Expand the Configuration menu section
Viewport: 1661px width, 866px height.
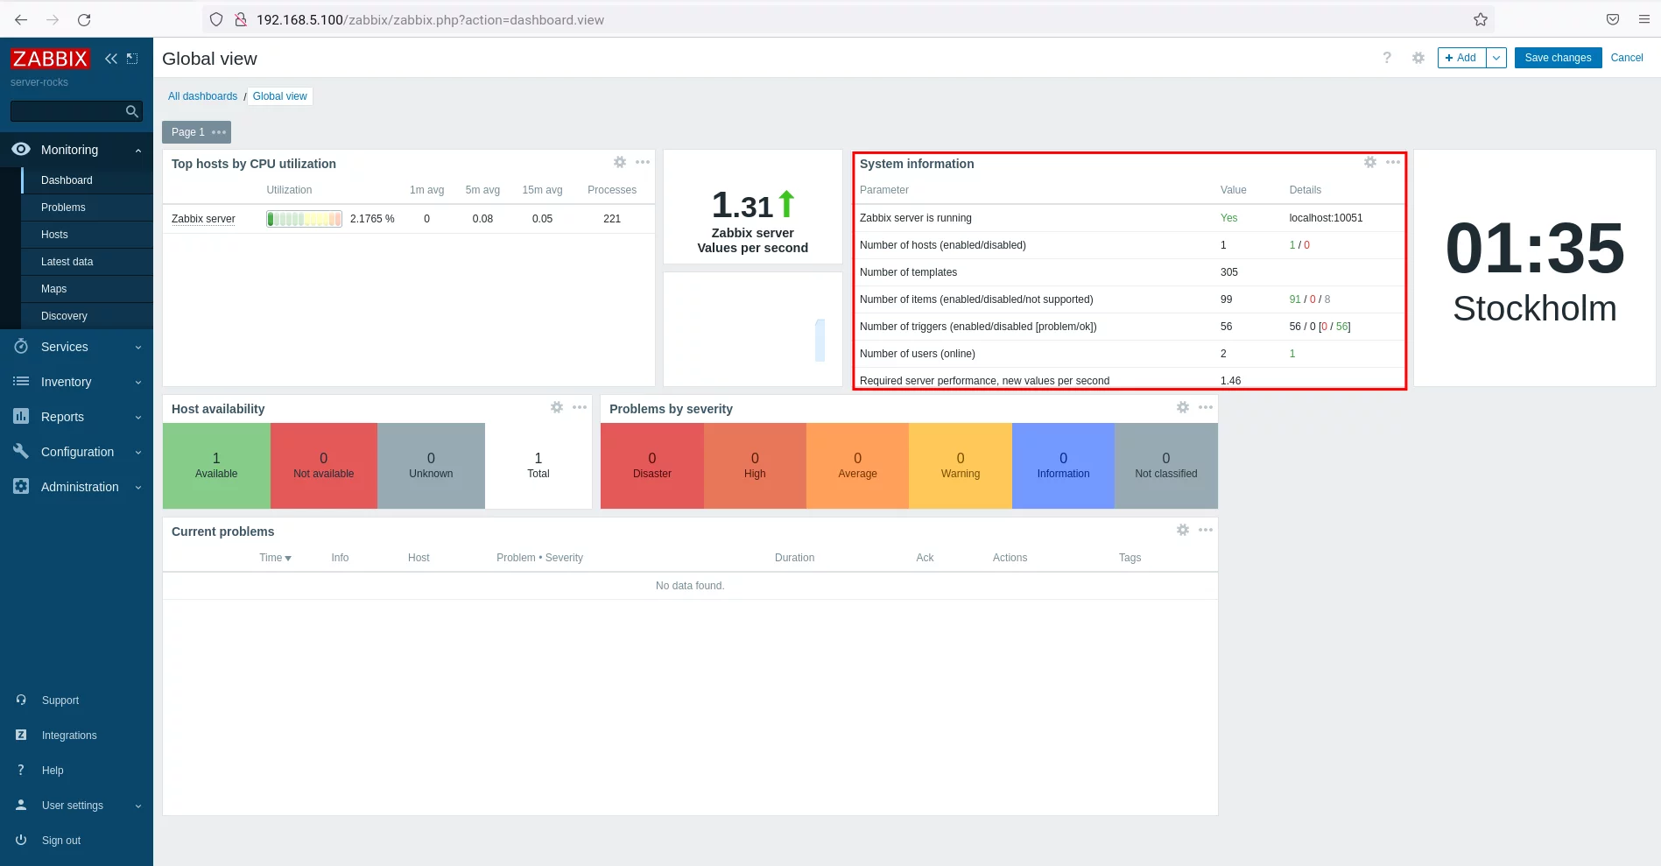(x=138, y=453)
